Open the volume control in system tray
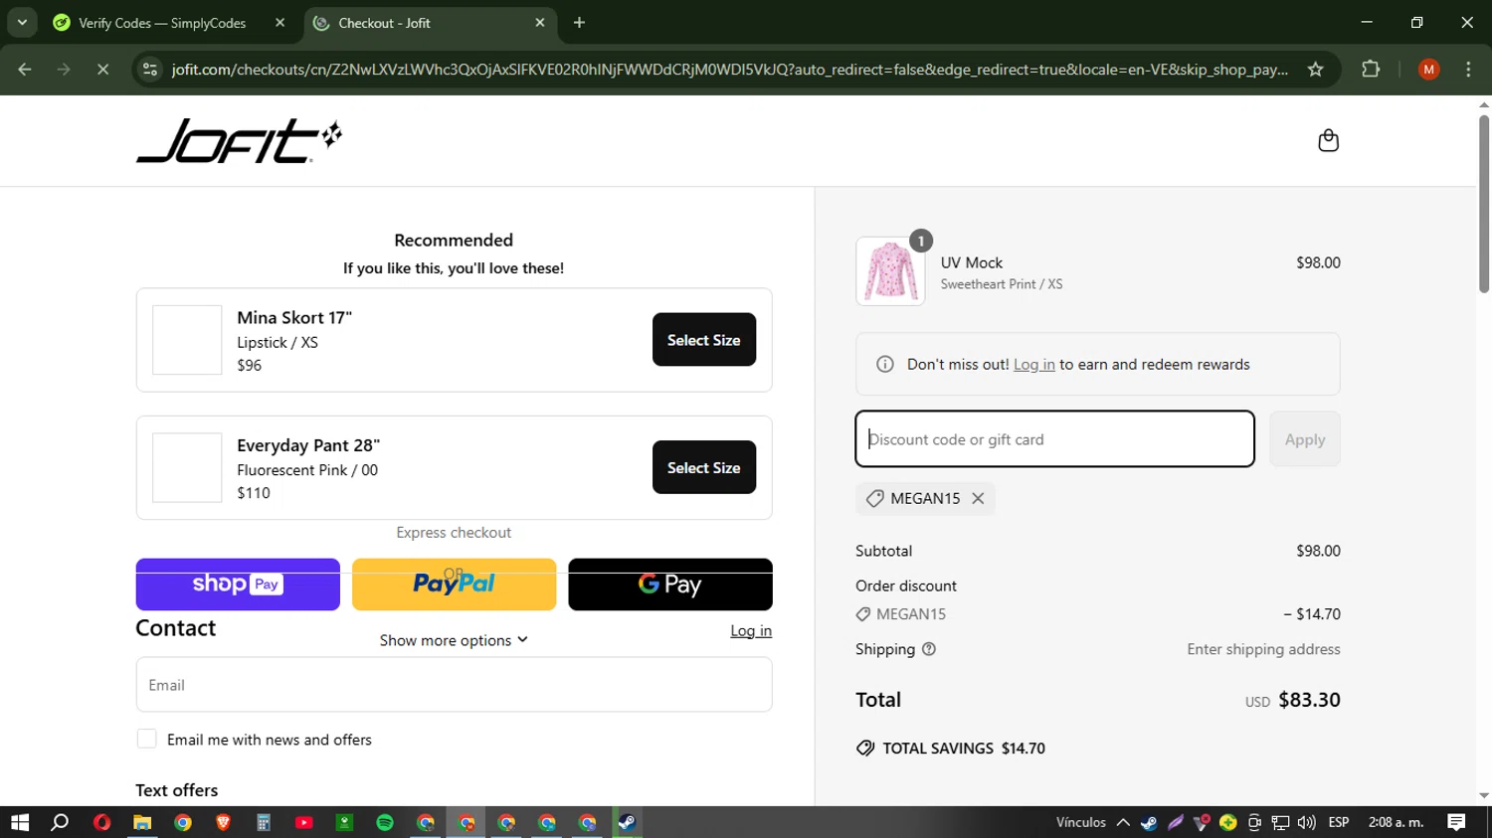 coord(1306,822)
